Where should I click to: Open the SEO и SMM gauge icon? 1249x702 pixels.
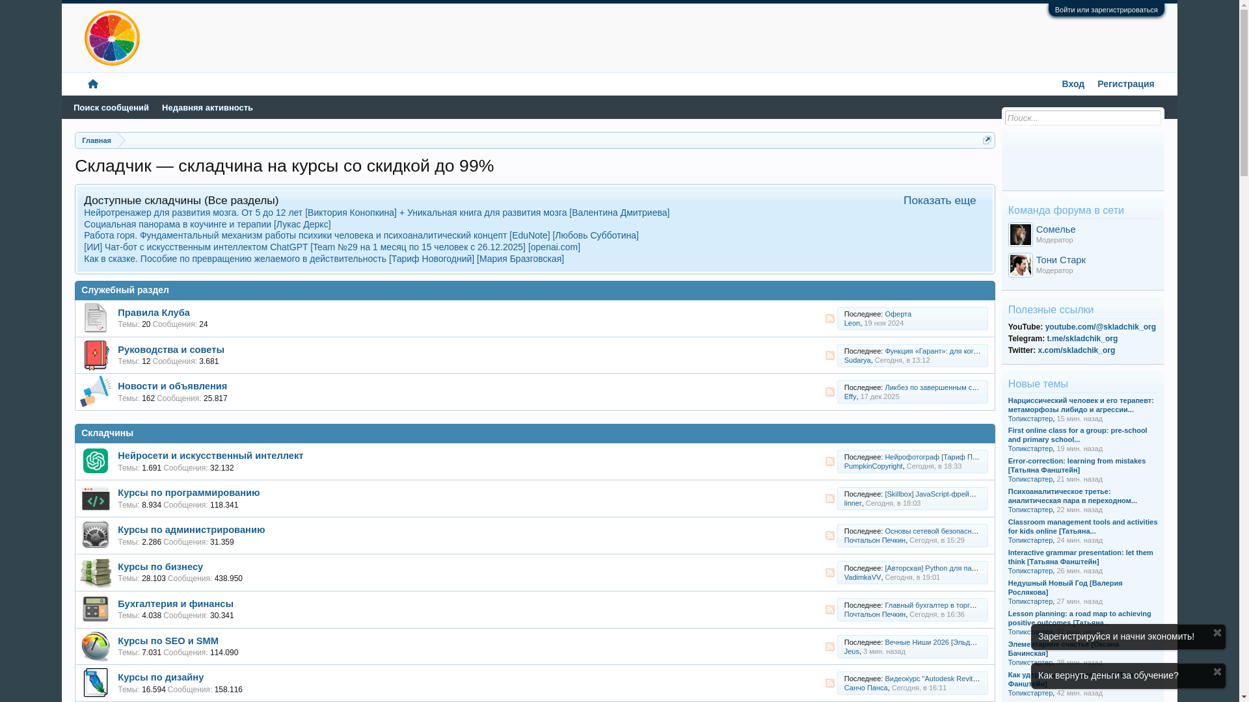point(96,646)
